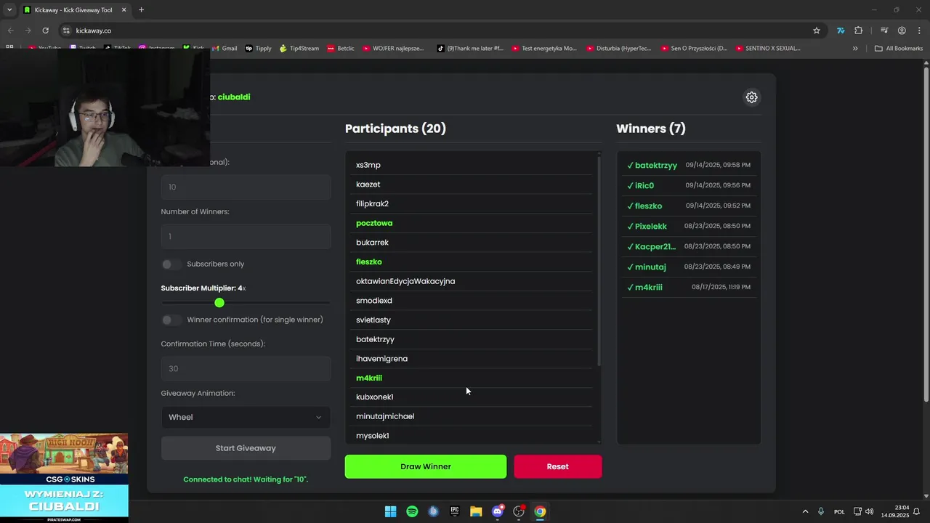Show hidden bookmarks with double chevron
Viewport: 930px width, 523px height.
coord(855,49)
